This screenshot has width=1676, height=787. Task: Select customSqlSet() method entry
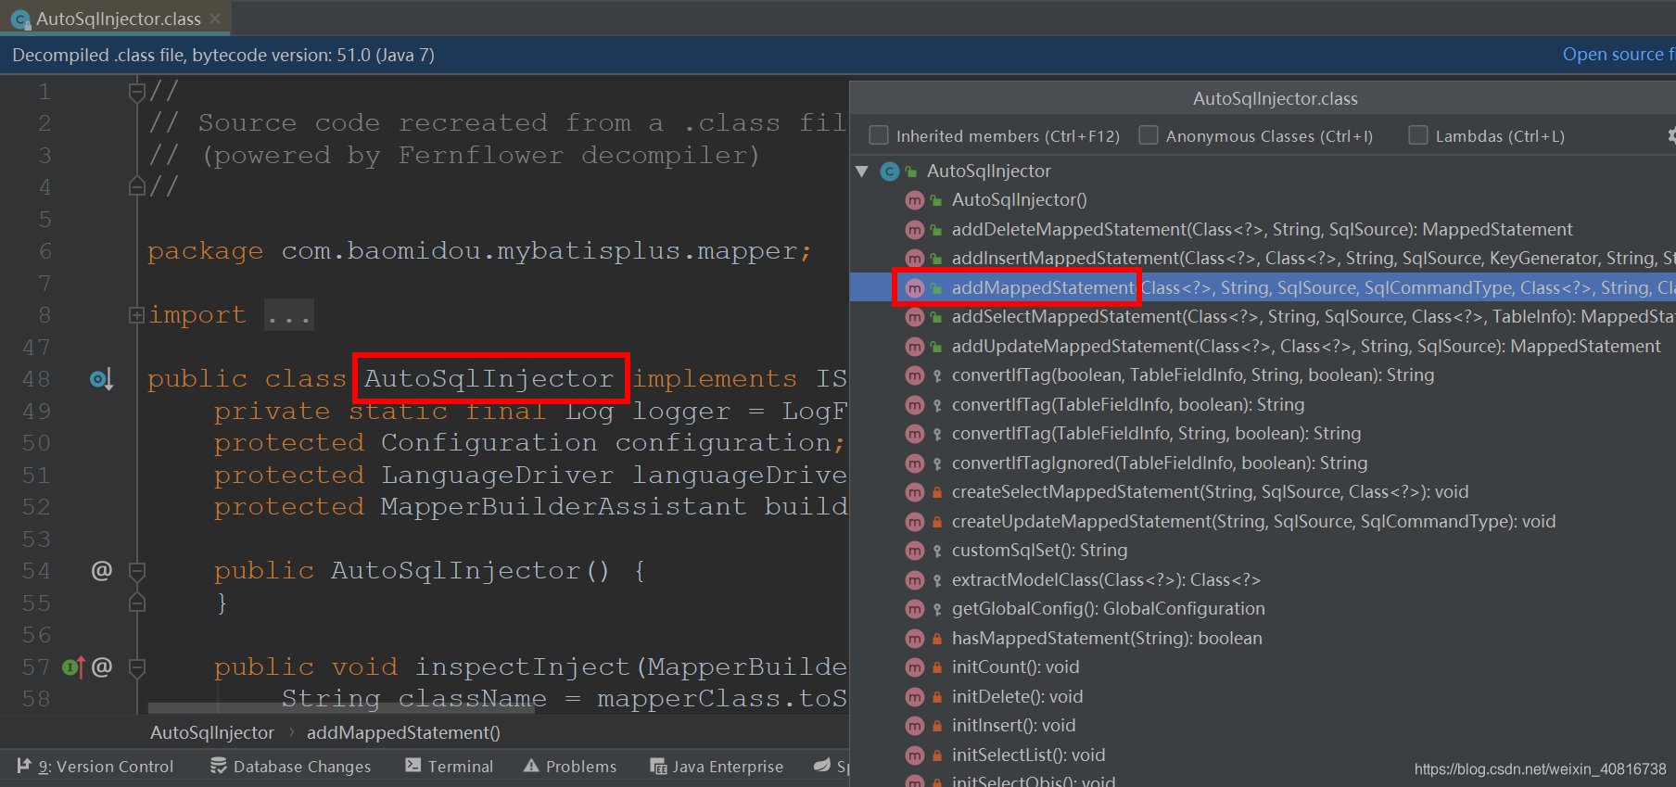click(x=1039, y=550)
